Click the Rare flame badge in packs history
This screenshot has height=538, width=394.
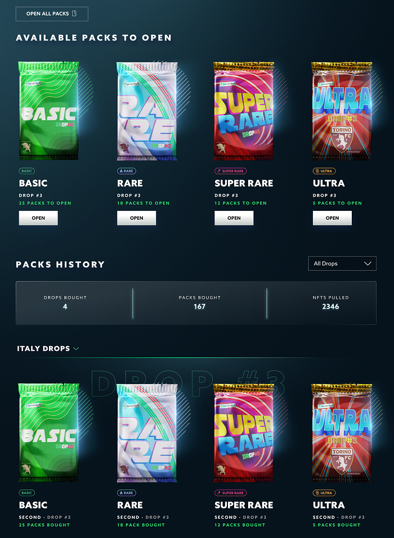127,492
